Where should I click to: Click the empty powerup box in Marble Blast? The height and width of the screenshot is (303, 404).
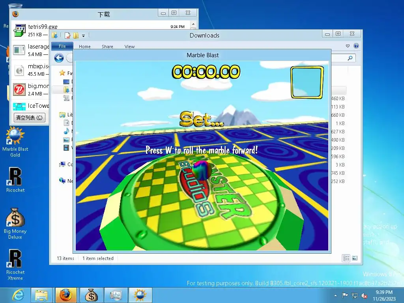[307, 82]
